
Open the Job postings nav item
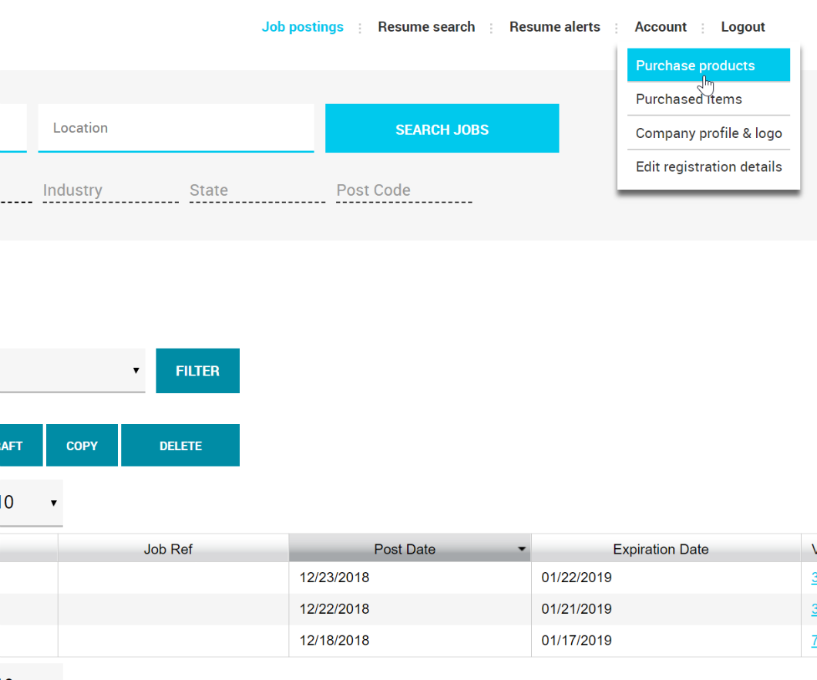302,26
